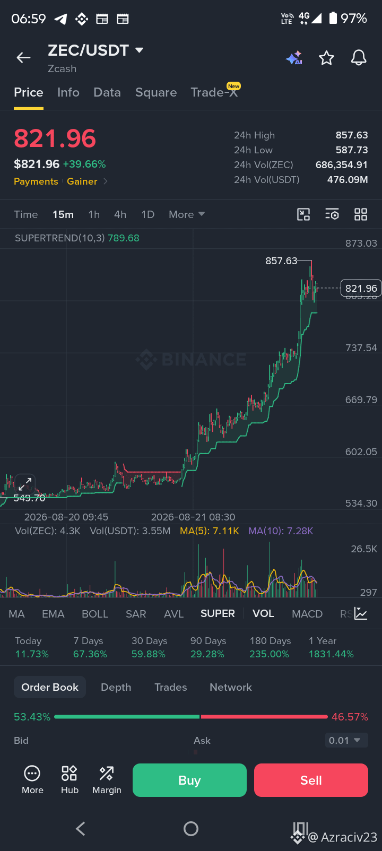Add ZEC/USDT to favorites with star

click(x=326, y=58)
